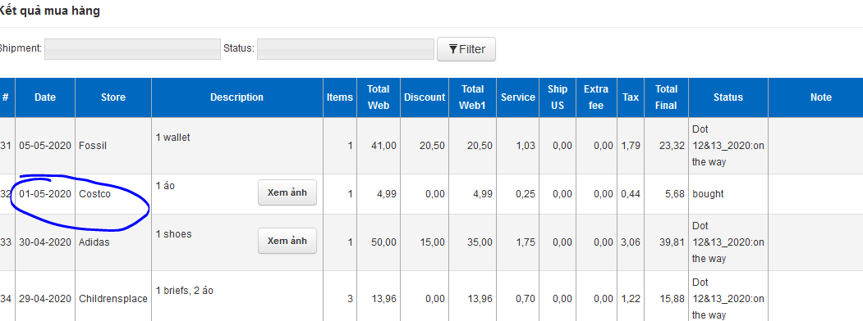Click the Items column header

pyautogui.click(x=340, y=97)
